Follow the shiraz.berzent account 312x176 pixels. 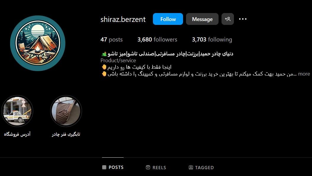tap(168, 19)
